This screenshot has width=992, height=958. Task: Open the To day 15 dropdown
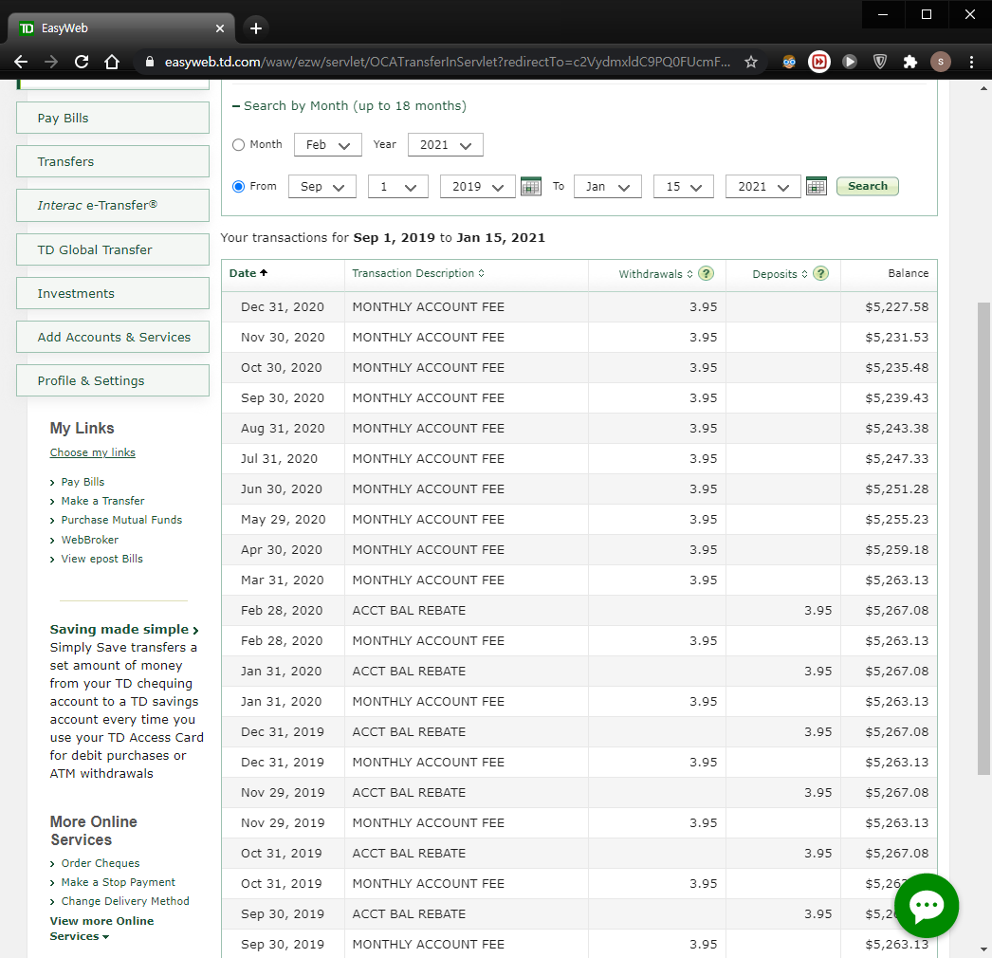[683, 187]
